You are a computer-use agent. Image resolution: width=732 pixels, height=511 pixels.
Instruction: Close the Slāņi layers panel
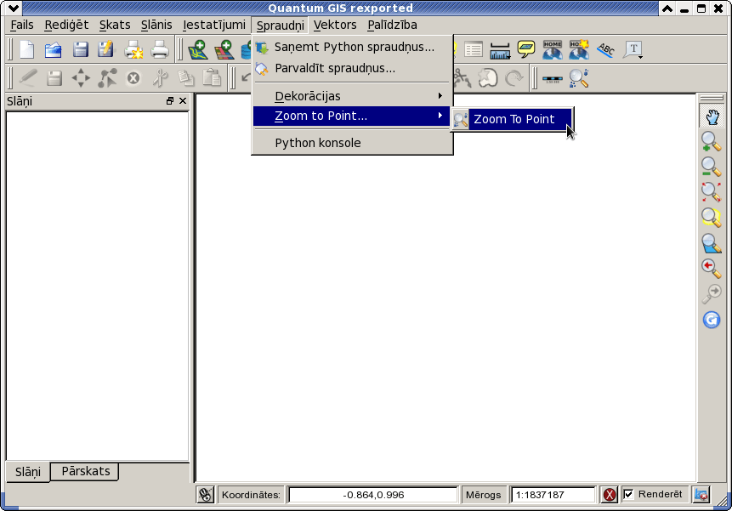tap(183, 101)
